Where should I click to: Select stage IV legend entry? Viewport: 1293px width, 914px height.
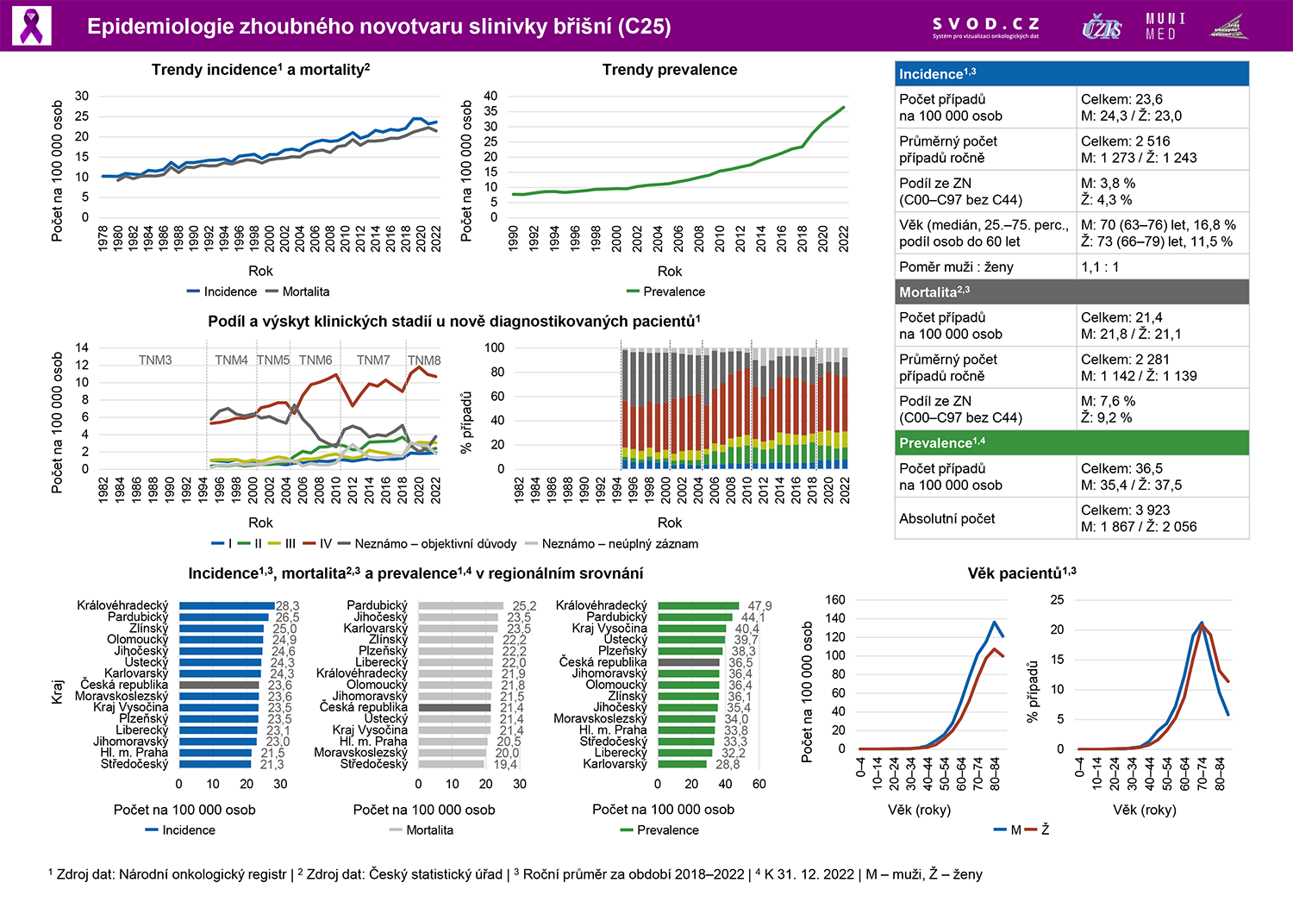point(317,544)
